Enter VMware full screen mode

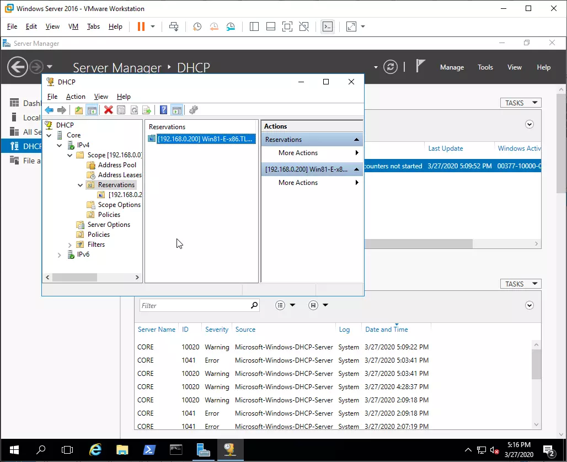pos(287,26)
